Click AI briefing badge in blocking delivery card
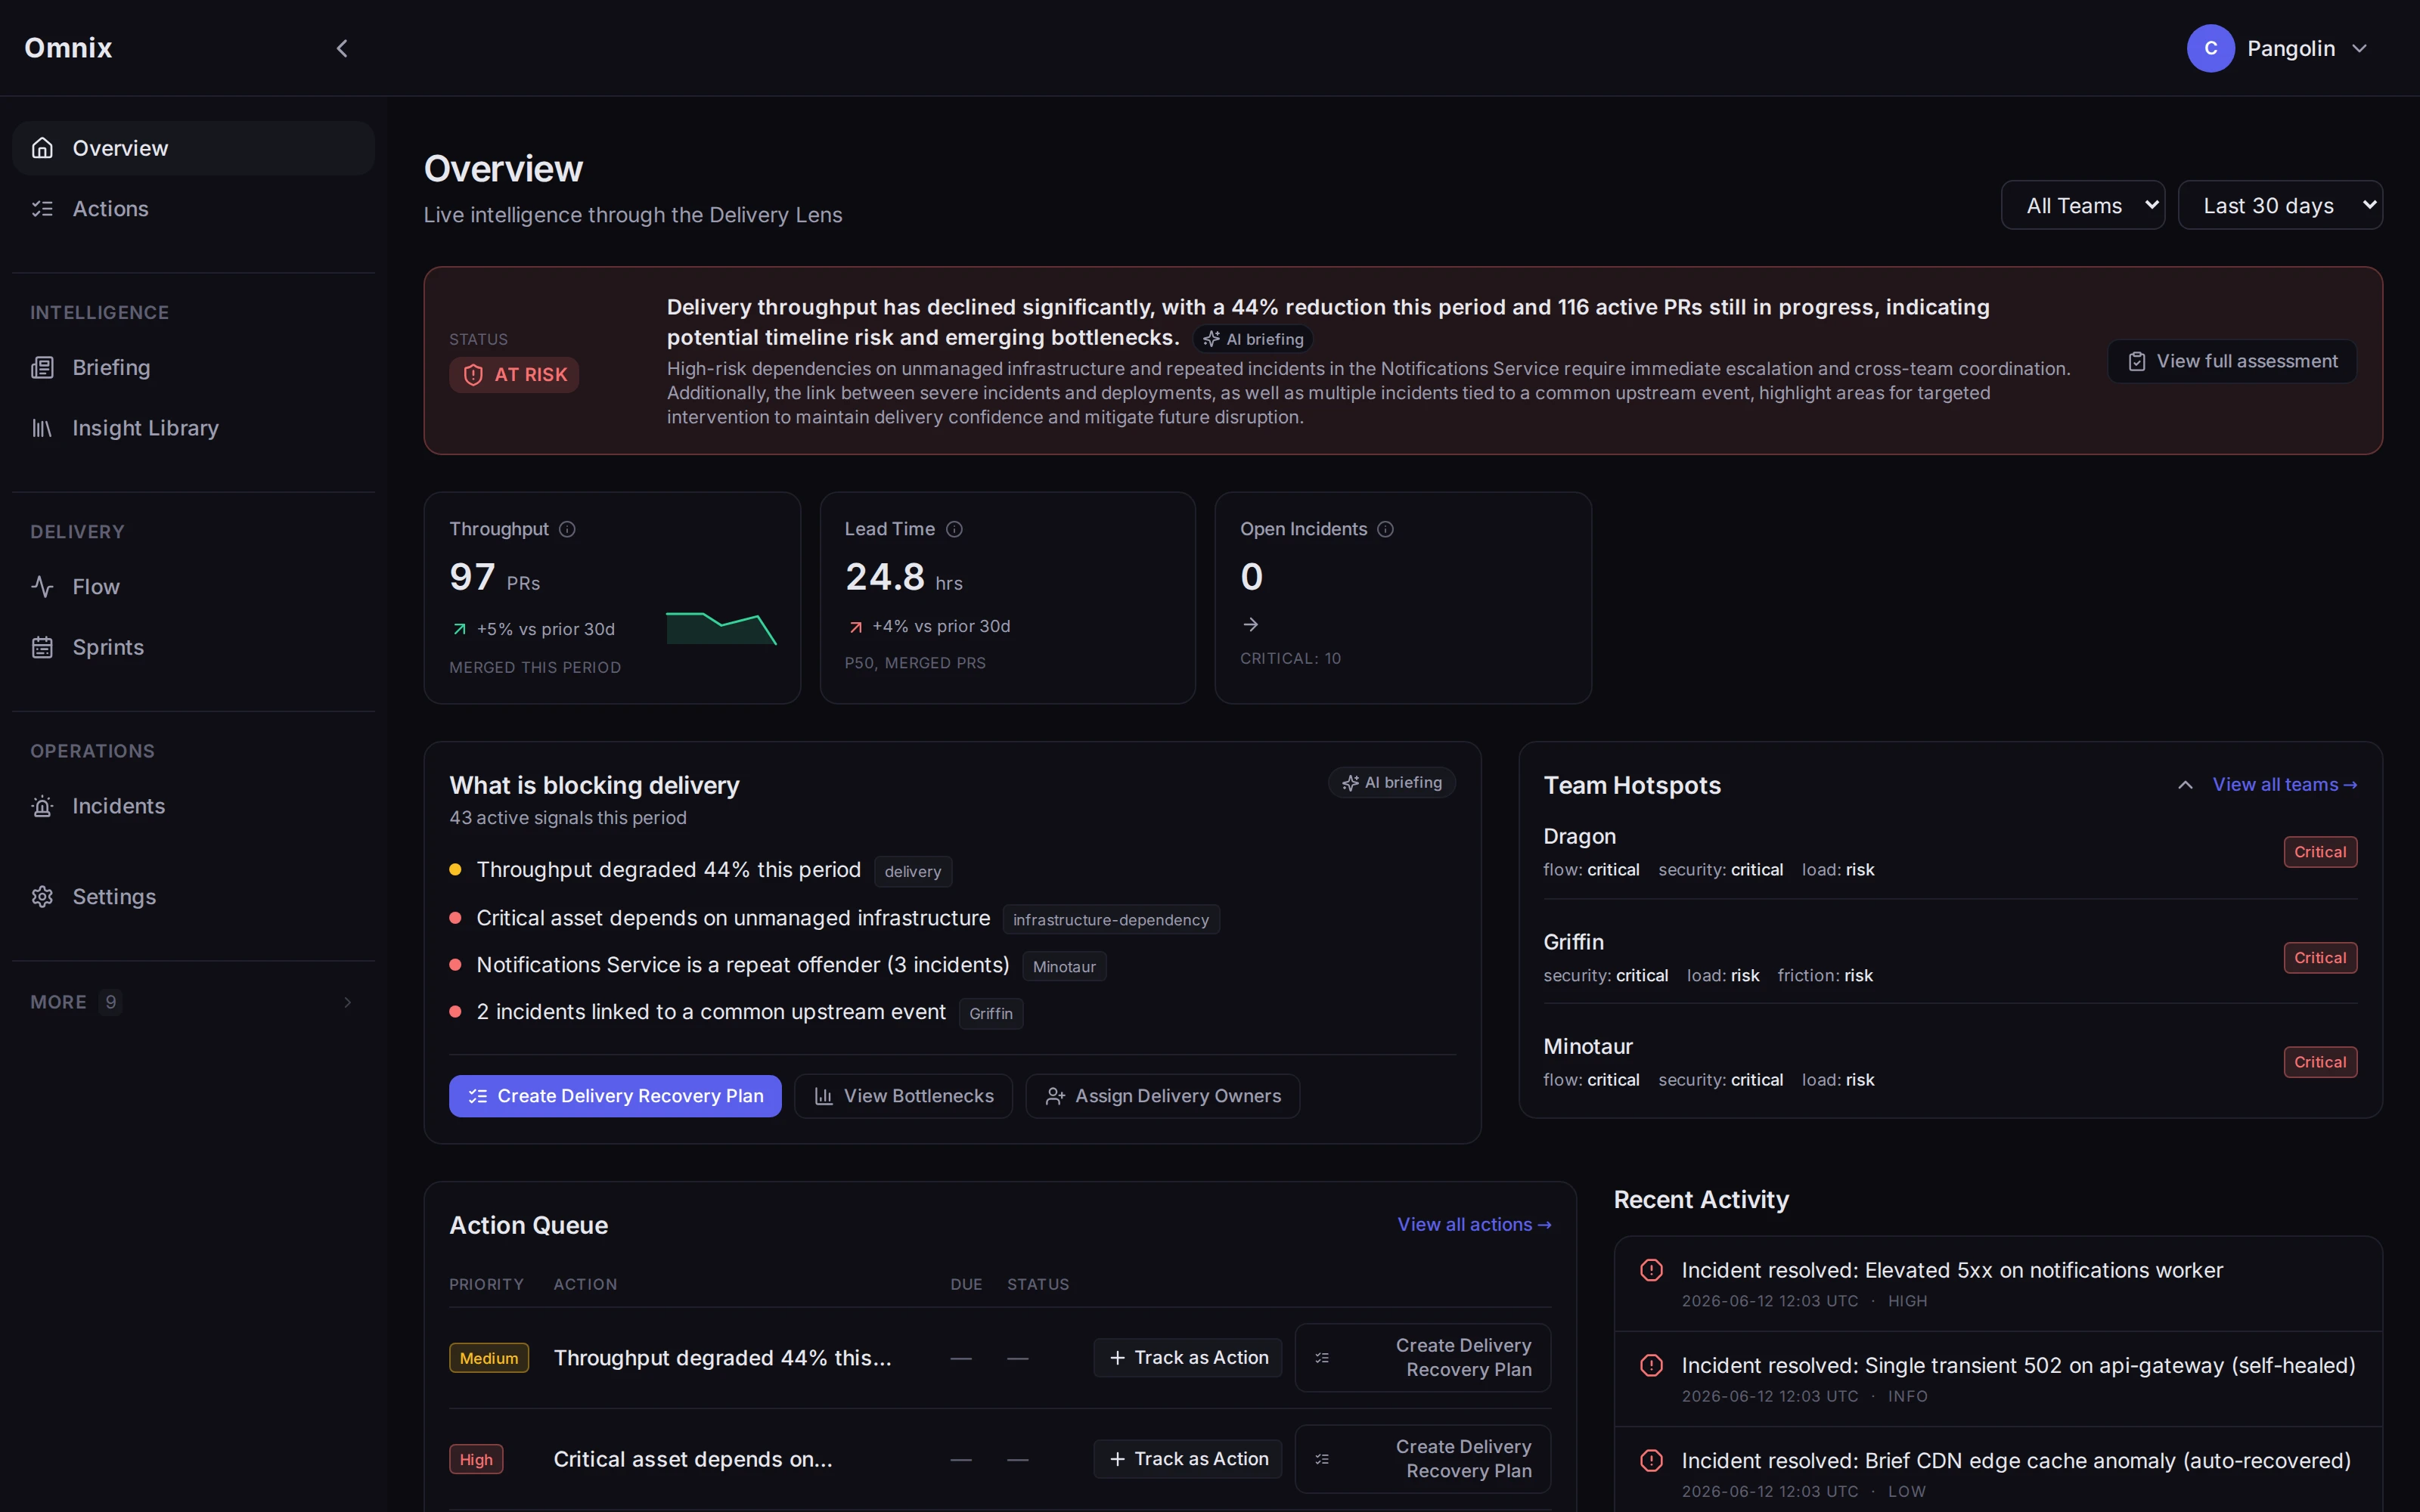The width and height of the screenshot is (2420, 1512). pos(1391,783)
